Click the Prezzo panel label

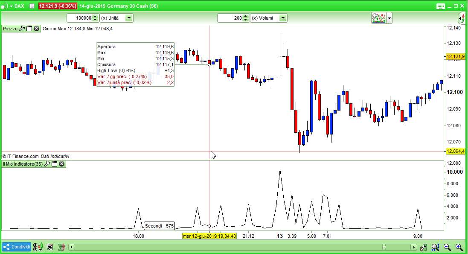point(10,29)
